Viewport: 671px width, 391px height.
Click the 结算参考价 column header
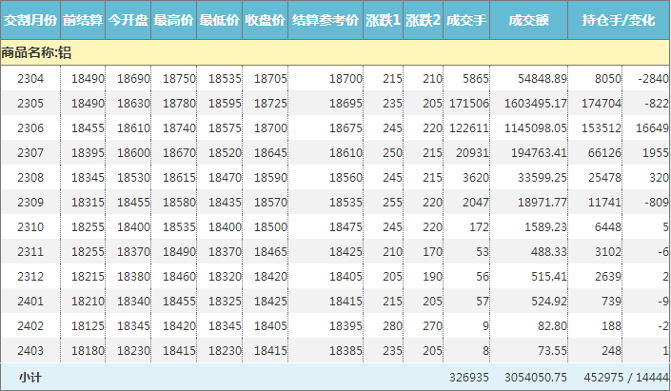326,20
